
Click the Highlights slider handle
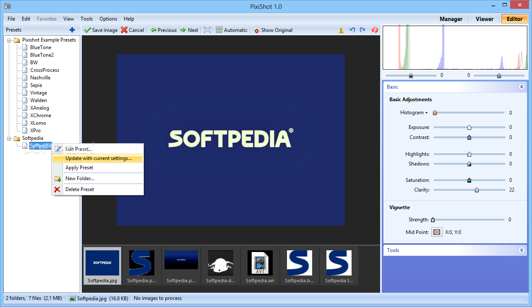pyautogui.click(x=469, y=154)
